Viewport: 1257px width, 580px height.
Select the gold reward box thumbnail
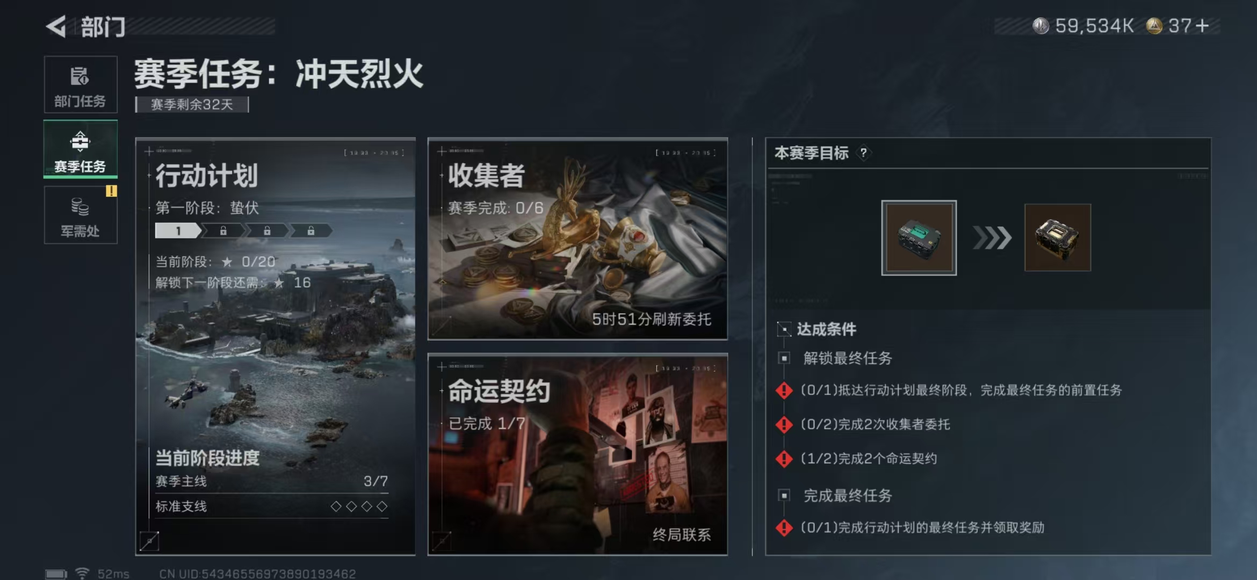coord(1058,237)
